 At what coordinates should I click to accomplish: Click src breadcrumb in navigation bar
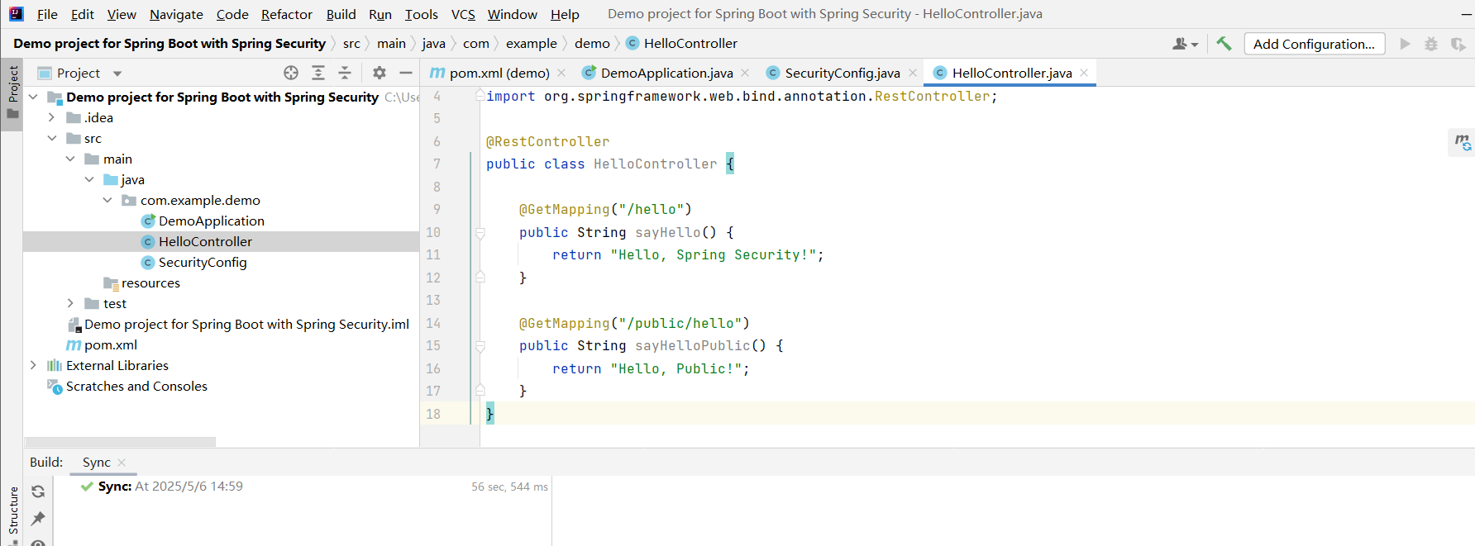[x=351, y=43]
